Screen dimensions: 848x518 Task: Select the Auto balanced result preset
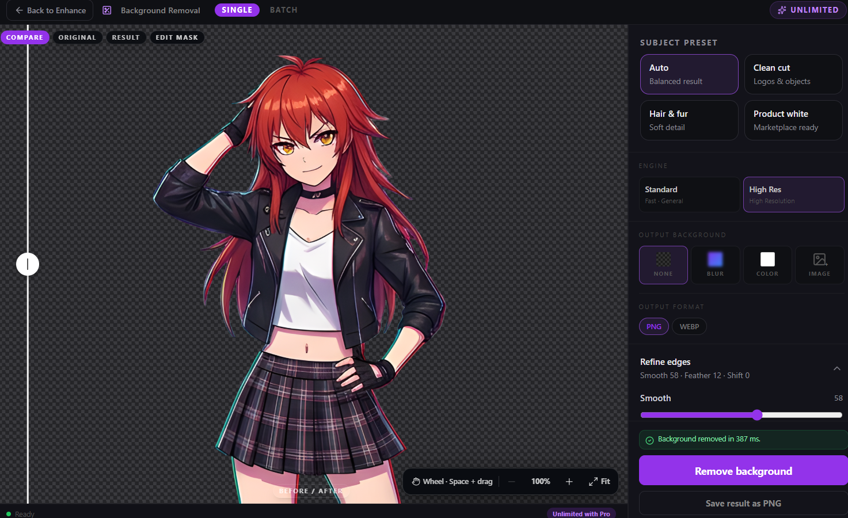click(x=689, y=74)
